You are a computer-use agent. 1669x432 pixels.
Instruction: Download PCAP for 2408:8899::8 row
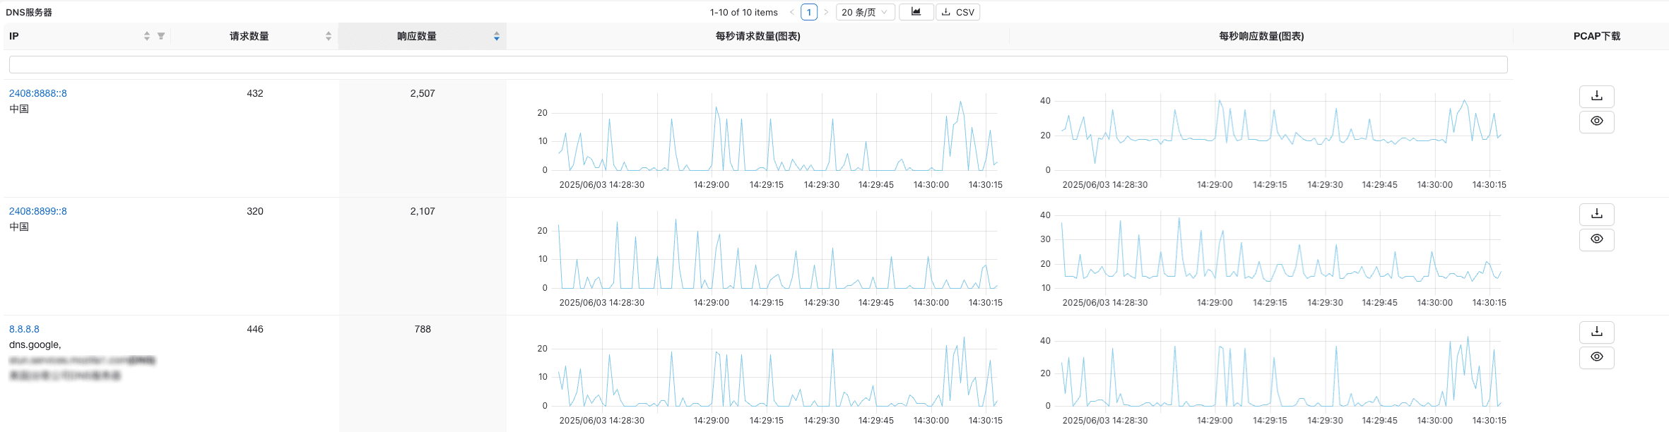point(1596,214)
